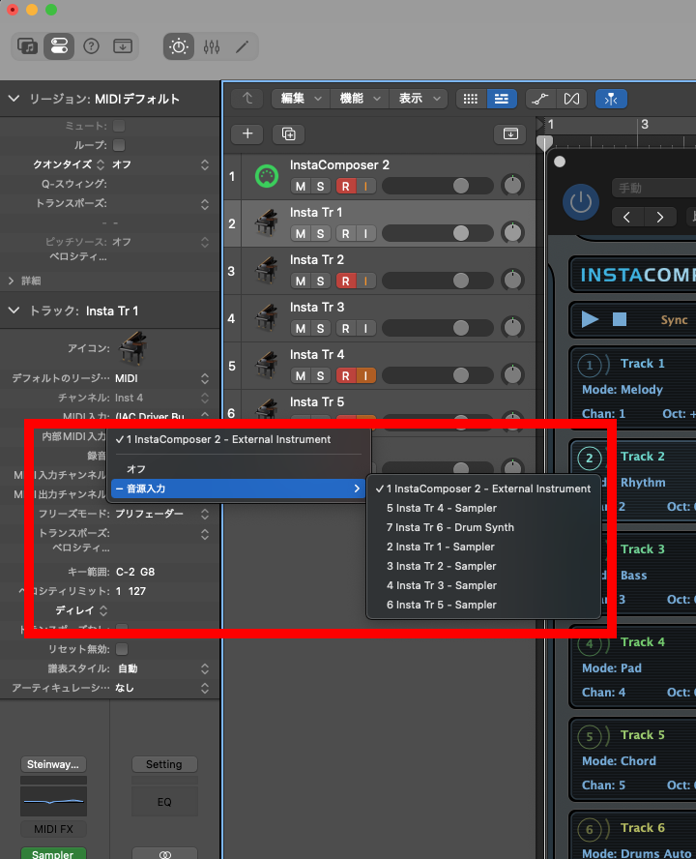Viewport: 696px width, 859px height.
Task: Click the Insta Tr 4 piano icon
Action: pyautogui.click(x=267, y=366)
